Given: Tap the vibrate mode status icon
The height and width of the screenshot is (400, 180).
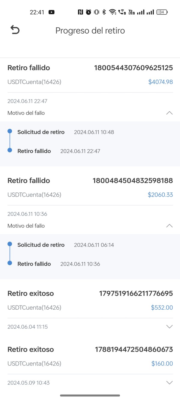Looking at the screenshot, I should [96, 12].
